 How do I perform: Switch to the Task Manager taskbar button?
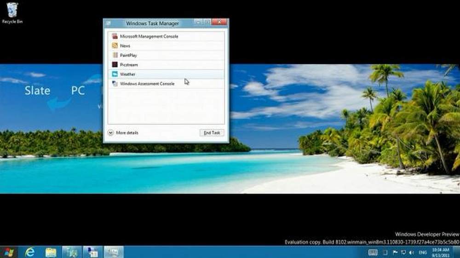(x=114, y=252)
